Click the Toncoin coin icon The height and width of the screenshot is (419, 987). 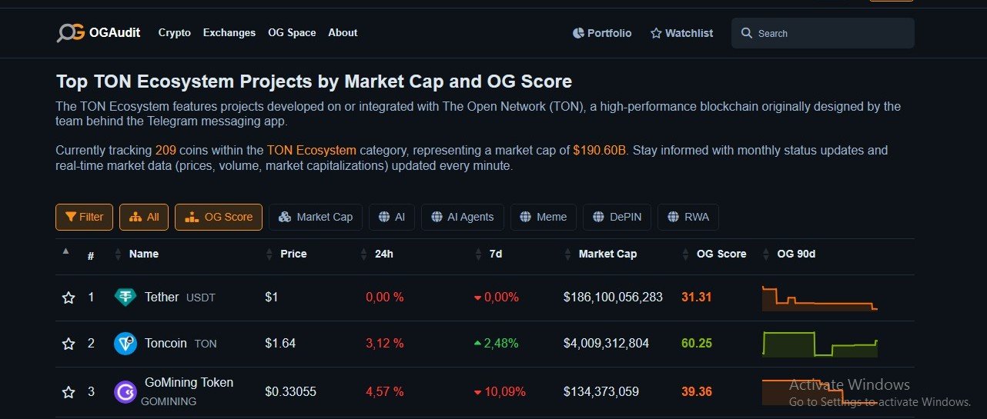point(125,344)
